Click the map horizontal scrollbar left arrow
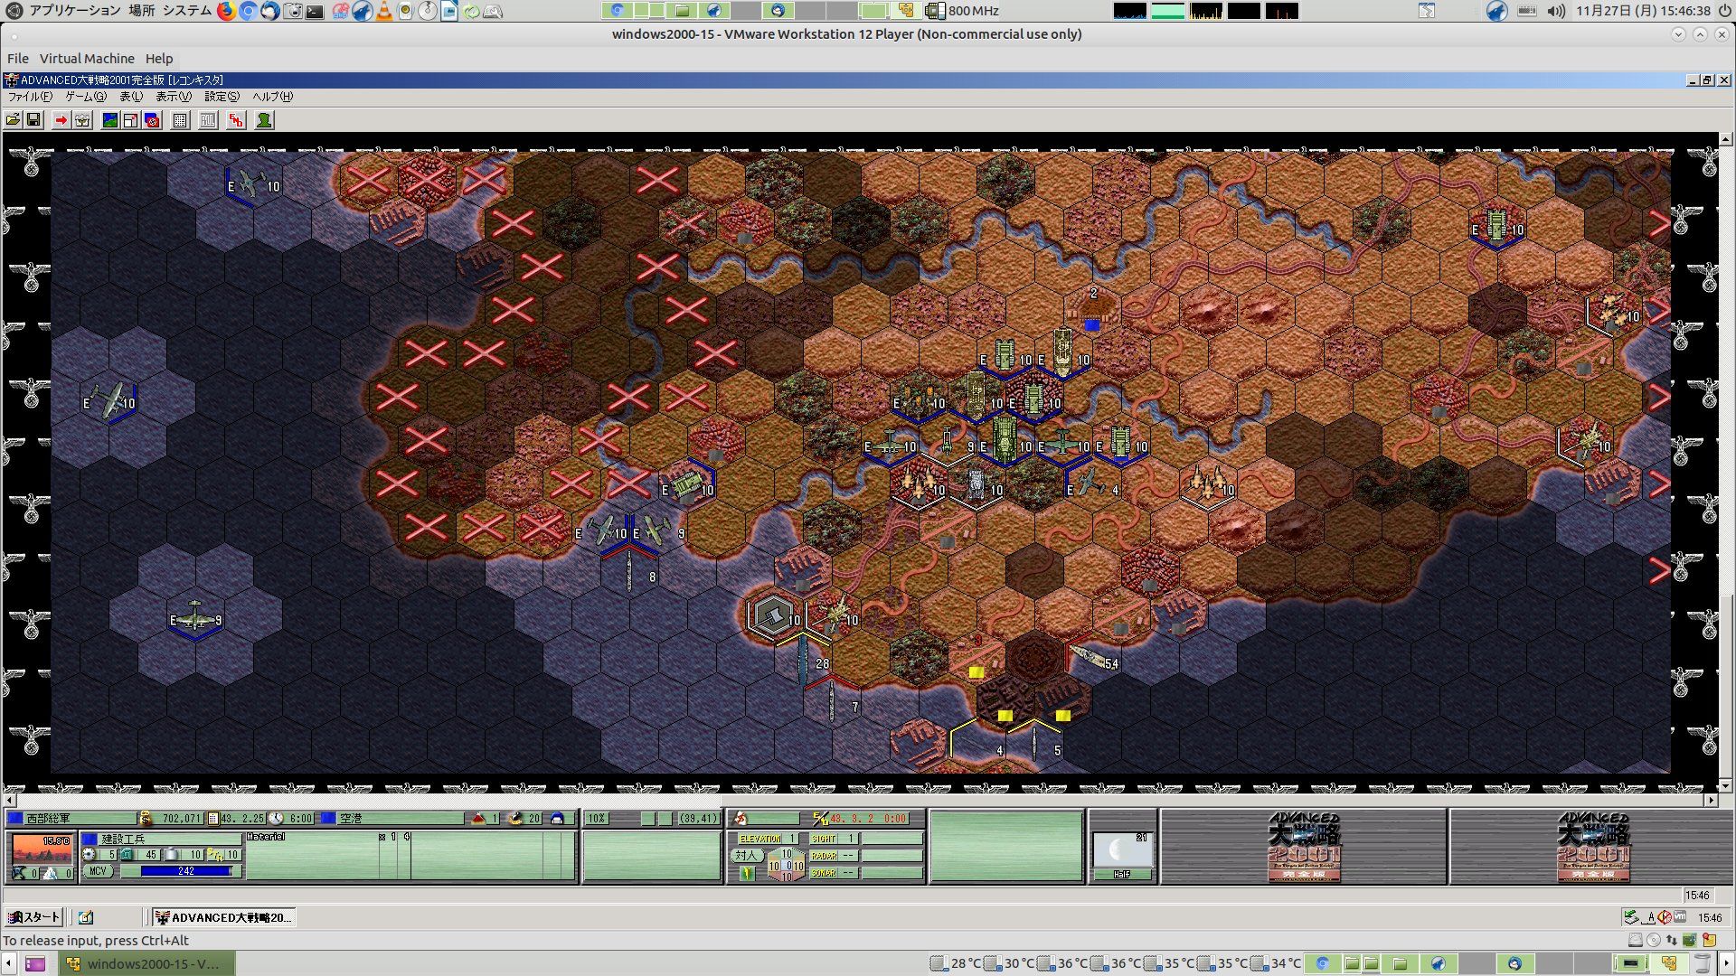 coord(10,801)
